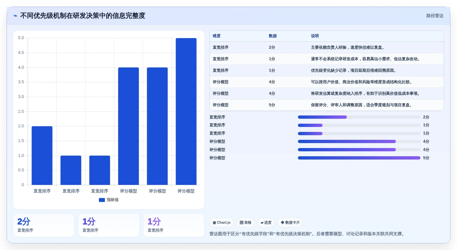Click the 5分 cell in the table's 数据 column
This screenshot has height=250, width=457.
pyautogui.click(x=272, y=105)
